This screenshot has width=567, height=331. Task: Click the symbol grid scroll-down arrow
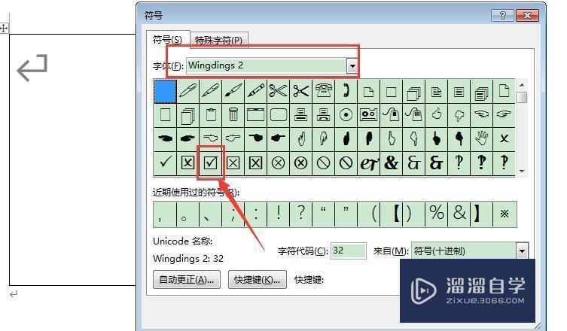[x=522, y=171]
